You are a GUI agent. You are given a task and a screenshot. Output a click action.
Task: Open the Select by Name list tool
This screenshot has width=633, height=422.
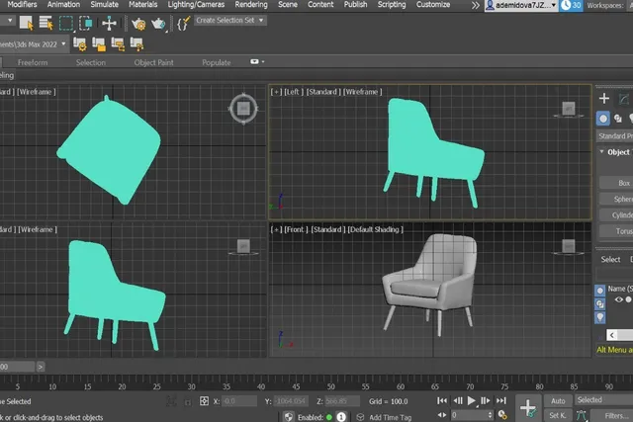46,23
